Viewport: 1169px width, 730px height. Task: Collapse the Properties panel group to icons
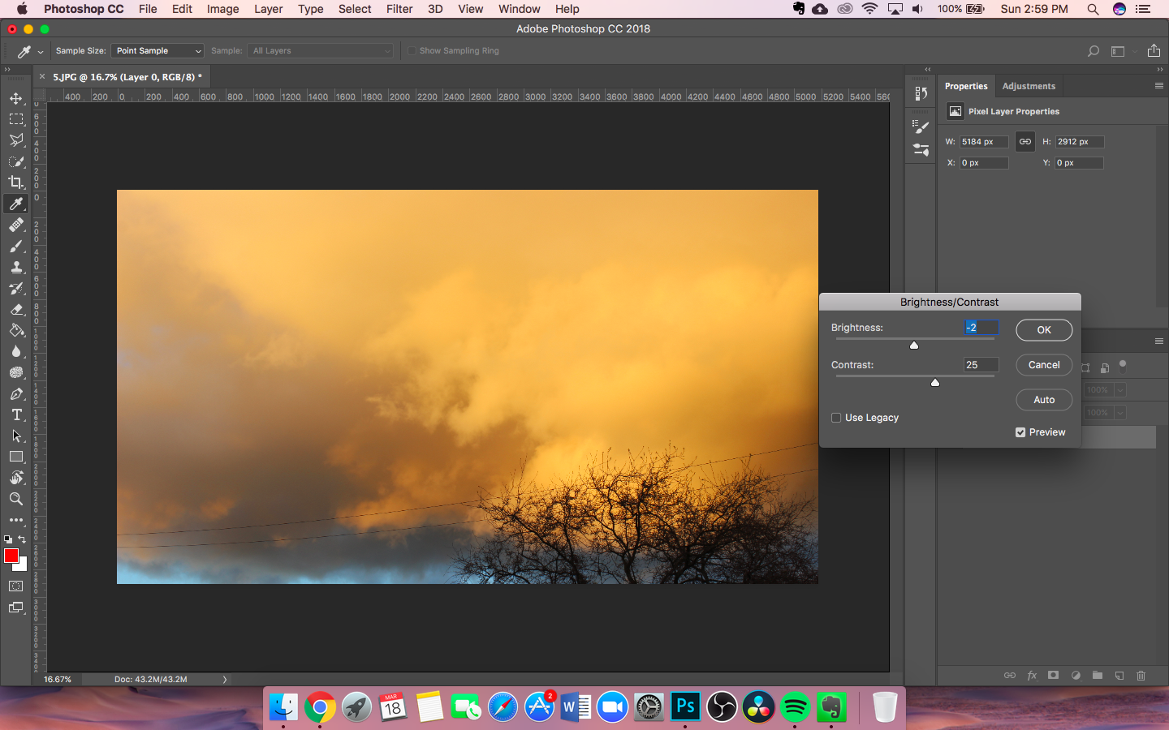(1159, 70)
